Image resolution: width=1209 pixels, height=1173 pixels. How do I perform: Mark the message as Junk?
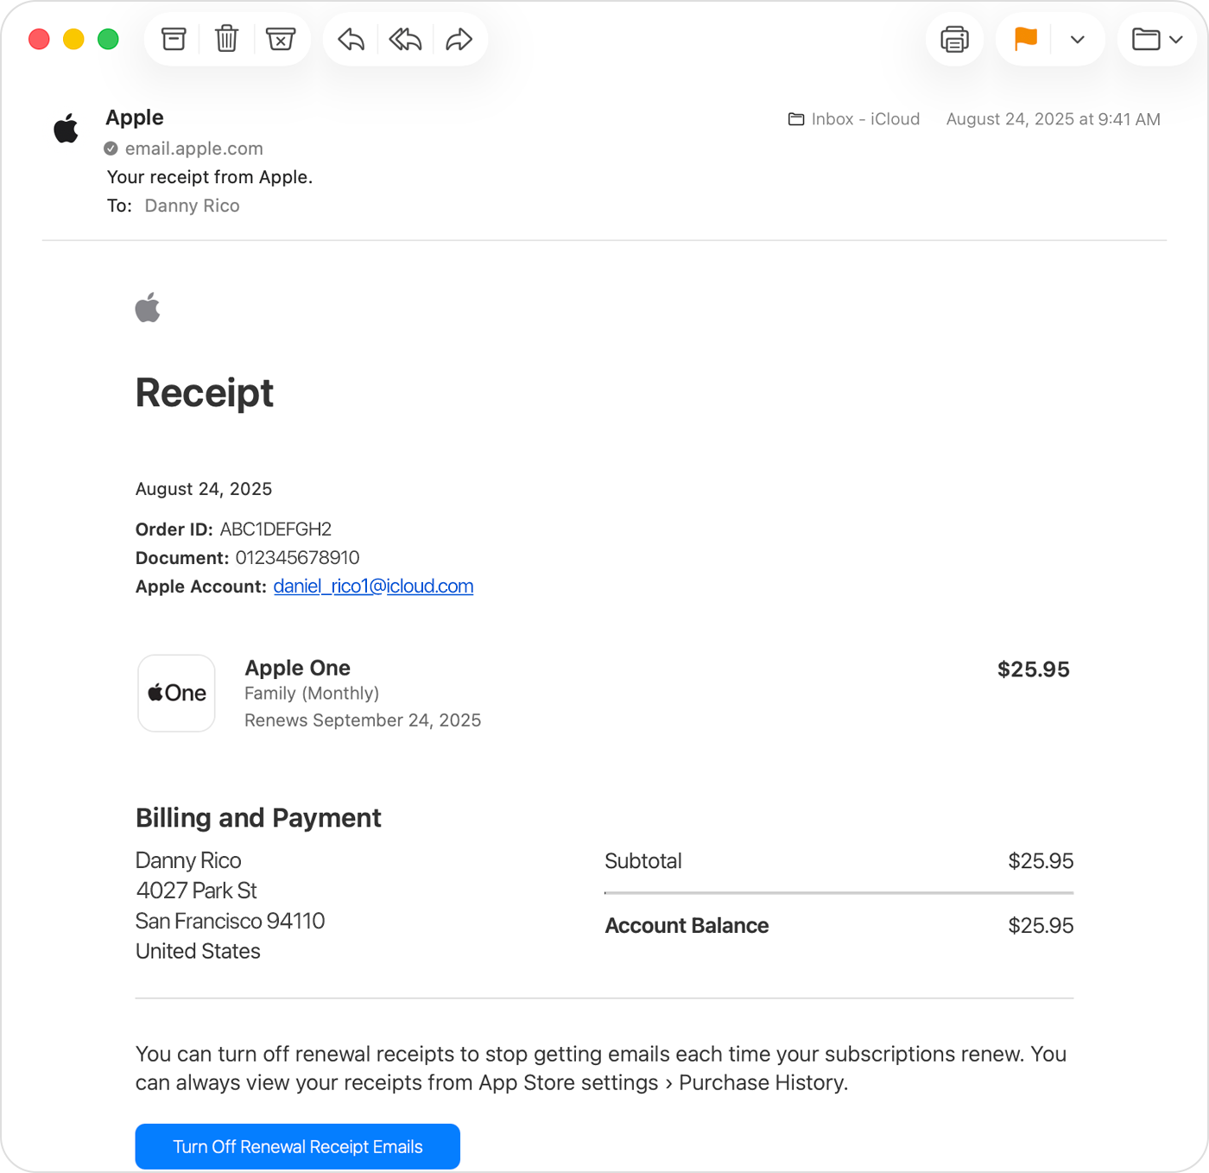click(x=282, y=39)
